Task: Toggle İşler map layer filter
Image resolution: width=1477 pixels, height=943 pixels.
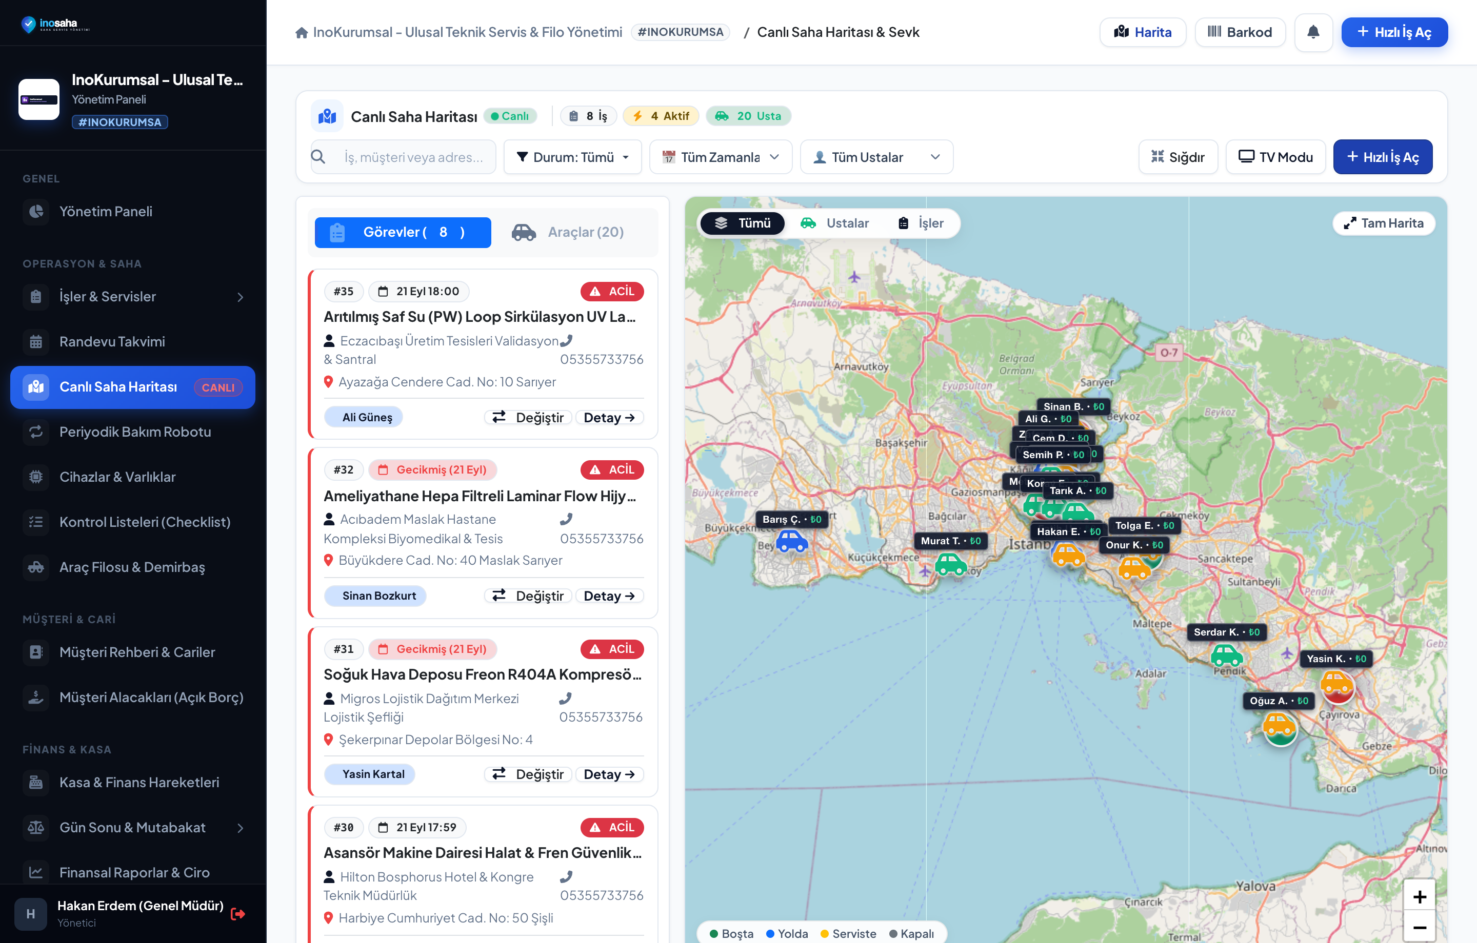Action: point(920,223)
